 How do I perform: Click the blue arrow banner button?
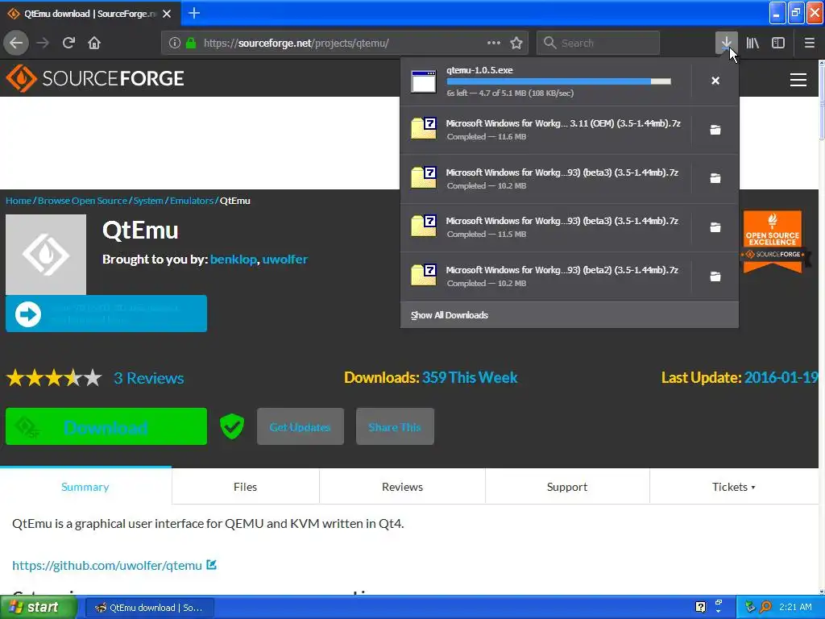click(x=106, y=314)
